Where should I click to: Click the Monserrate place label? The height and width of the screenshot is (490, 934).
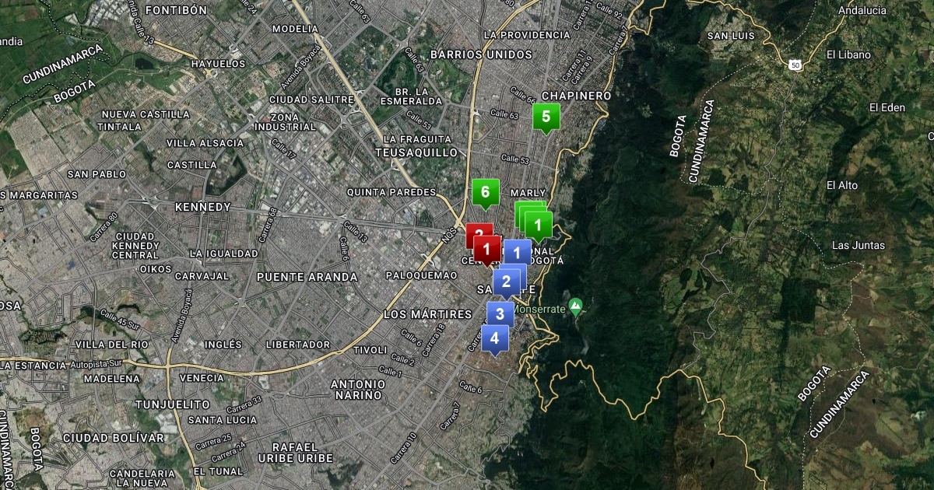(x=538, y=309)
